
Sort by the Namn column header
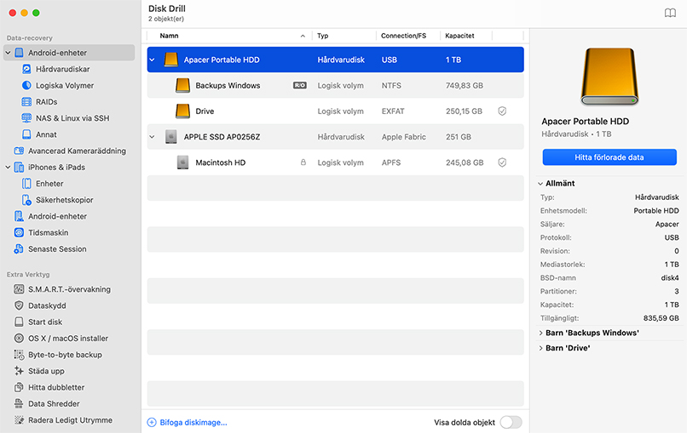pos(169,36)
